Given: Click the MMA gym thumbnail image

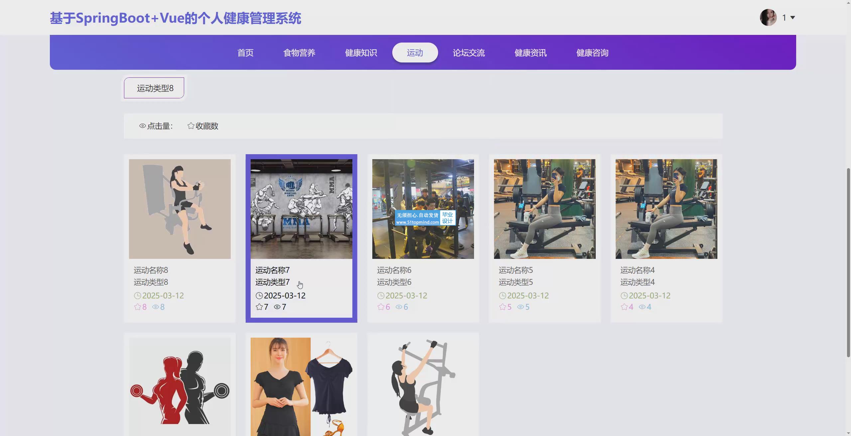Looking at the screenshot, I should [x=301, y=209].
